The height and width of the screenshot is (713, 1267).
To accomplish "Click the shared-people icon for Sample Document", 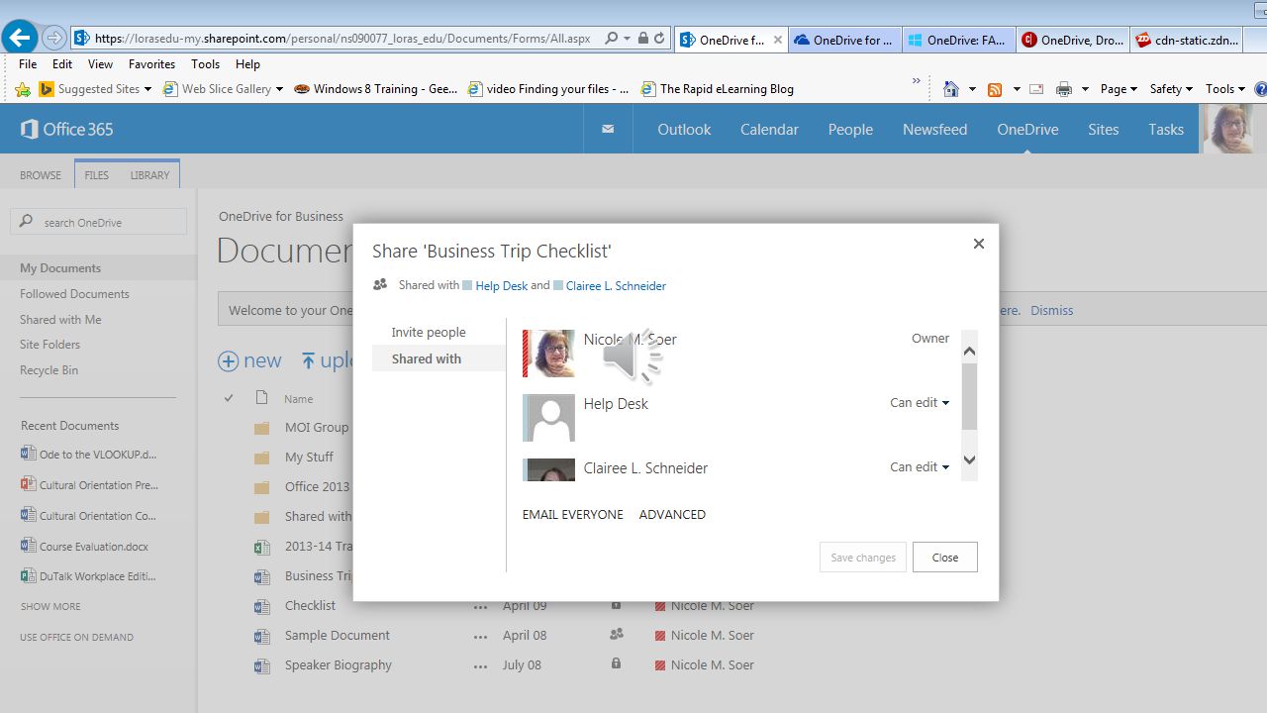I will (616, 634).
